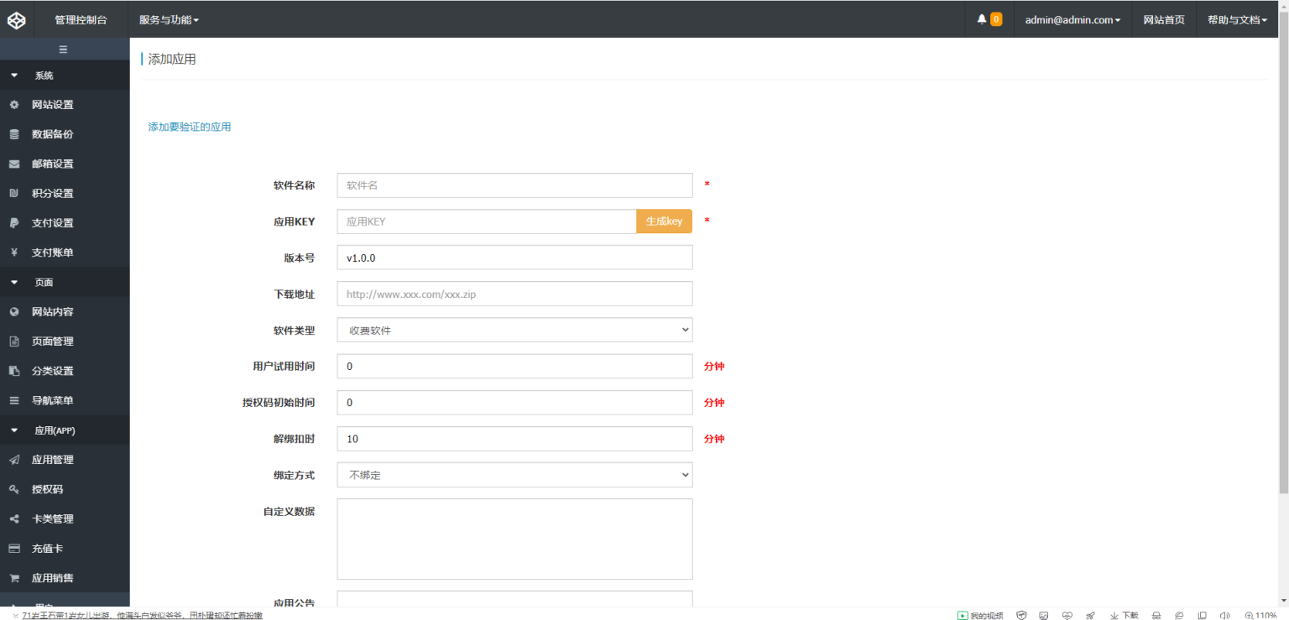Click 应用管理 paper plane icon
Image resolution: width=1289 pixels, height=620 pixels.
click(14, 460)
